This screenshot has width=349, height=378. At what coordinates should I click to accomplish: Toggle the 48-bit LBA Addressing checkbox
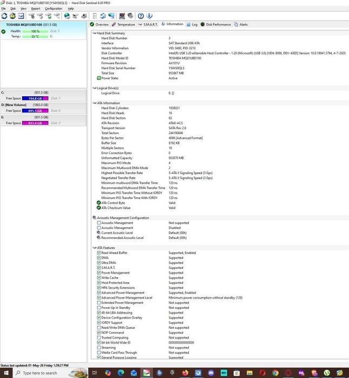click(x=99, y=313)
